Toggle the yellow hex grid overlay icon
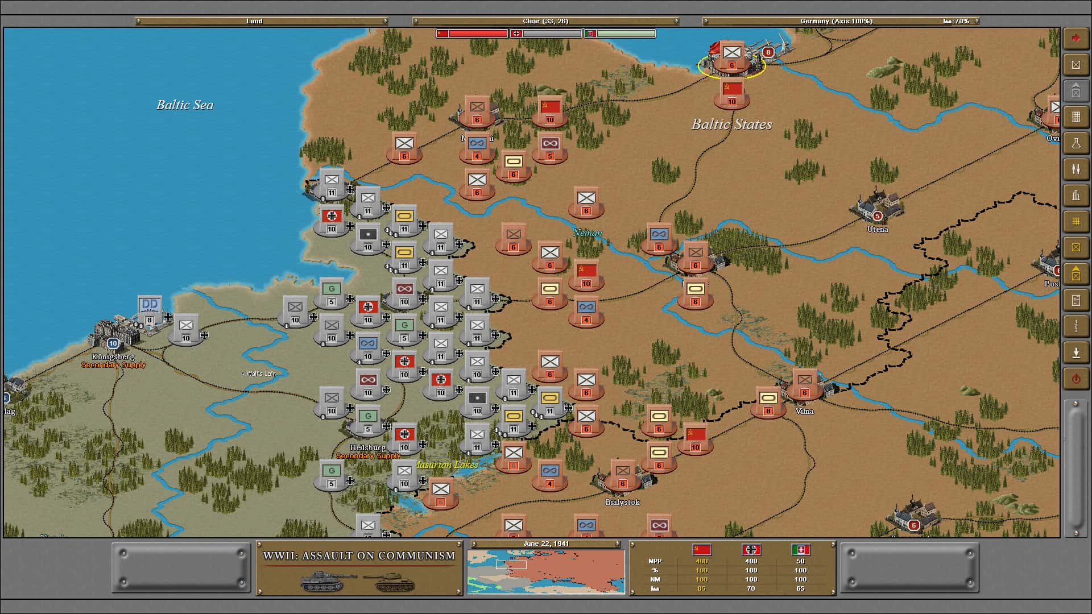The height and width of the screenshot is (614, 1092). [x=1076, y=221]
